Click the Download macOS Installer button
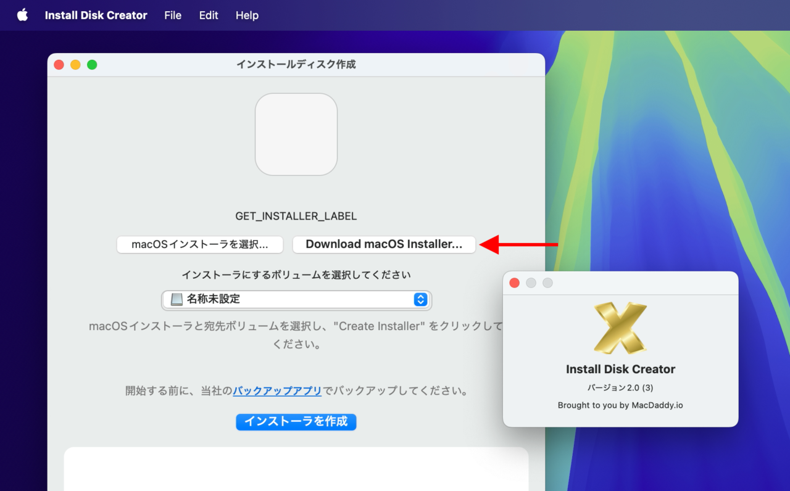The width and height of the screenshot is (790, 491). [x=384, y=245]
